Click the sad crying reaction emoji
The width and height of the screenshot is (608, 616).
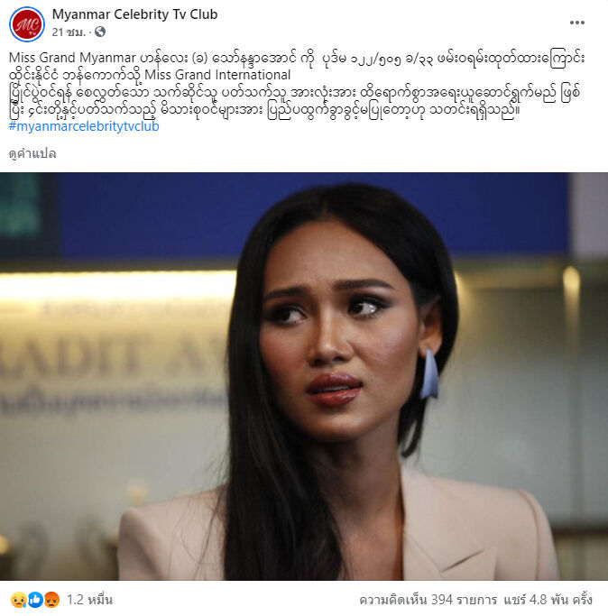click(x=18, y=600)
